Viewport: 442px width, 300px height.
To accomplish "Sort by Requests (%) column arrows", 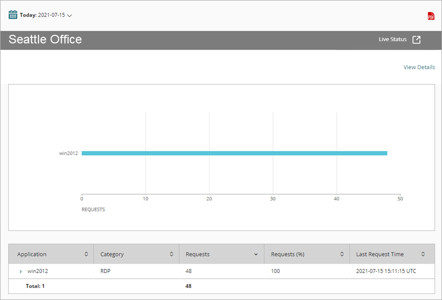I will pos(342,254).
